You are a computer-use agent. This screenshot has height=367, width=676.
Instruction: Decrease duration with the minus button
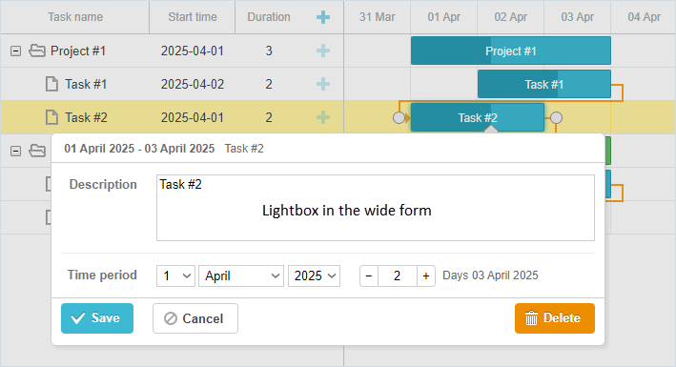369,276
